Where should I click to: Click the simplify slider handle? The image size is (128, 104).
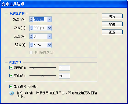tap(42, 76)
